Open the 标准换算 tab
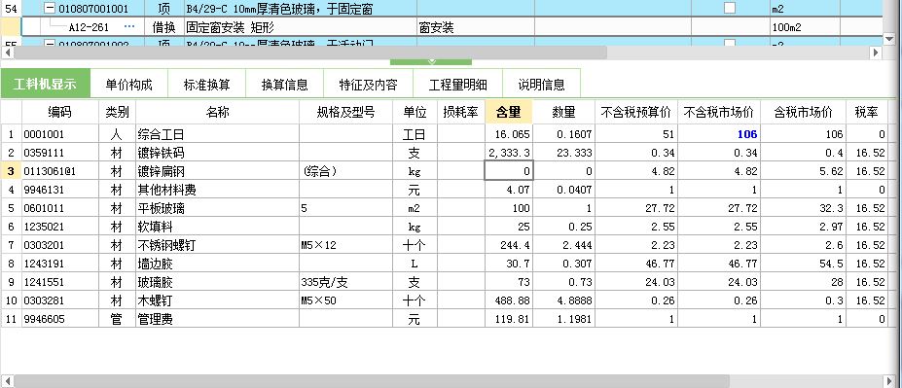902x388 pixels. (x=206, y=85)
